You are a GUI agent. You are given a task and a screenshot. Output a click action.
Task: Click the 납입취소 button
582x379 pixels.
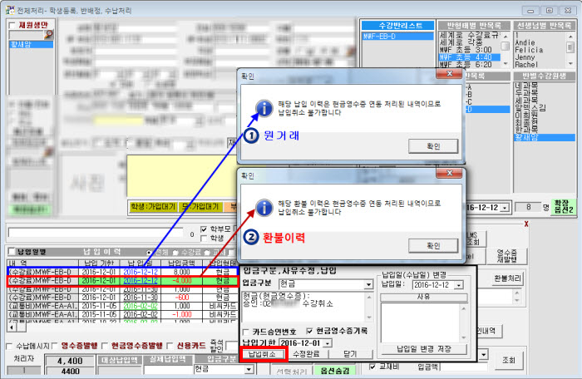(263, 354)
